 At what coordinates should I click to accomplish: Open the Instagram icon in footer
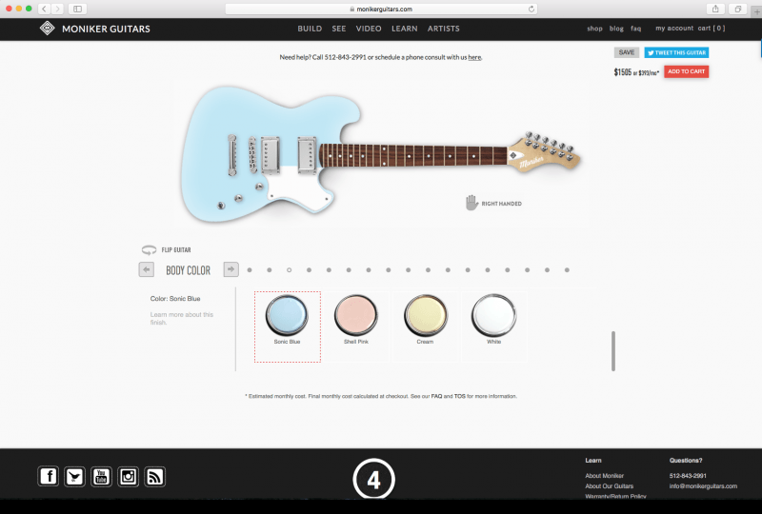(x=128, y=477)
